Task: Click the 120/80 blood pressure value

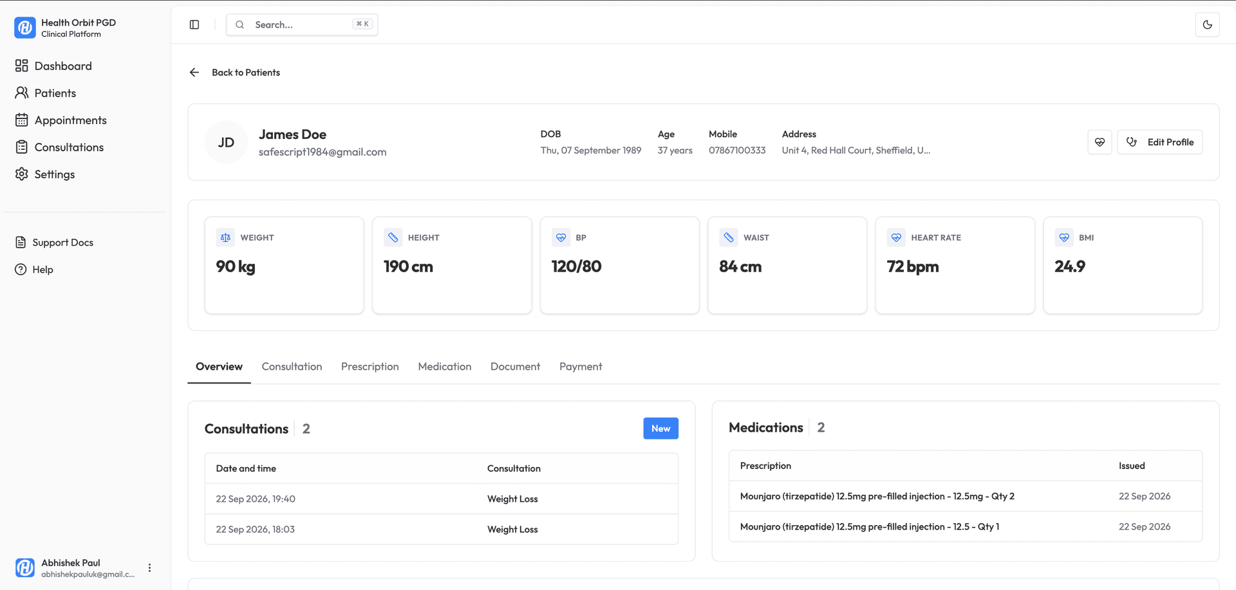Action: coord(576,266)
